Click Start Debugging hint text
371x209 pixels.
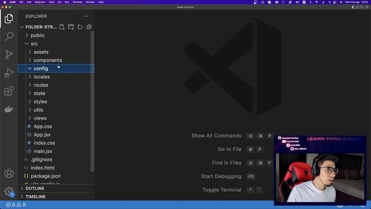pos(221,176)
